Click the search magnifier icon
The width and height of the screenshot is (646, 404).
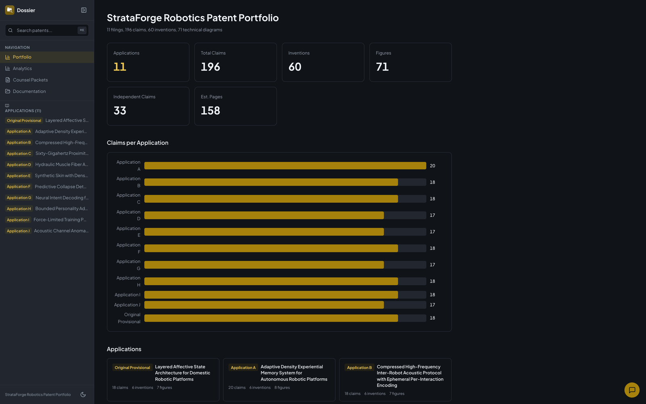(x=10, y=30)
